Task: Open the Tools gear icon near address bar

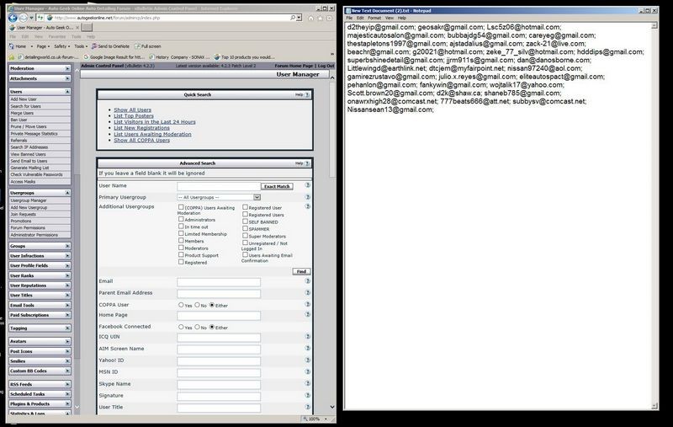Action: pos(329,18)
